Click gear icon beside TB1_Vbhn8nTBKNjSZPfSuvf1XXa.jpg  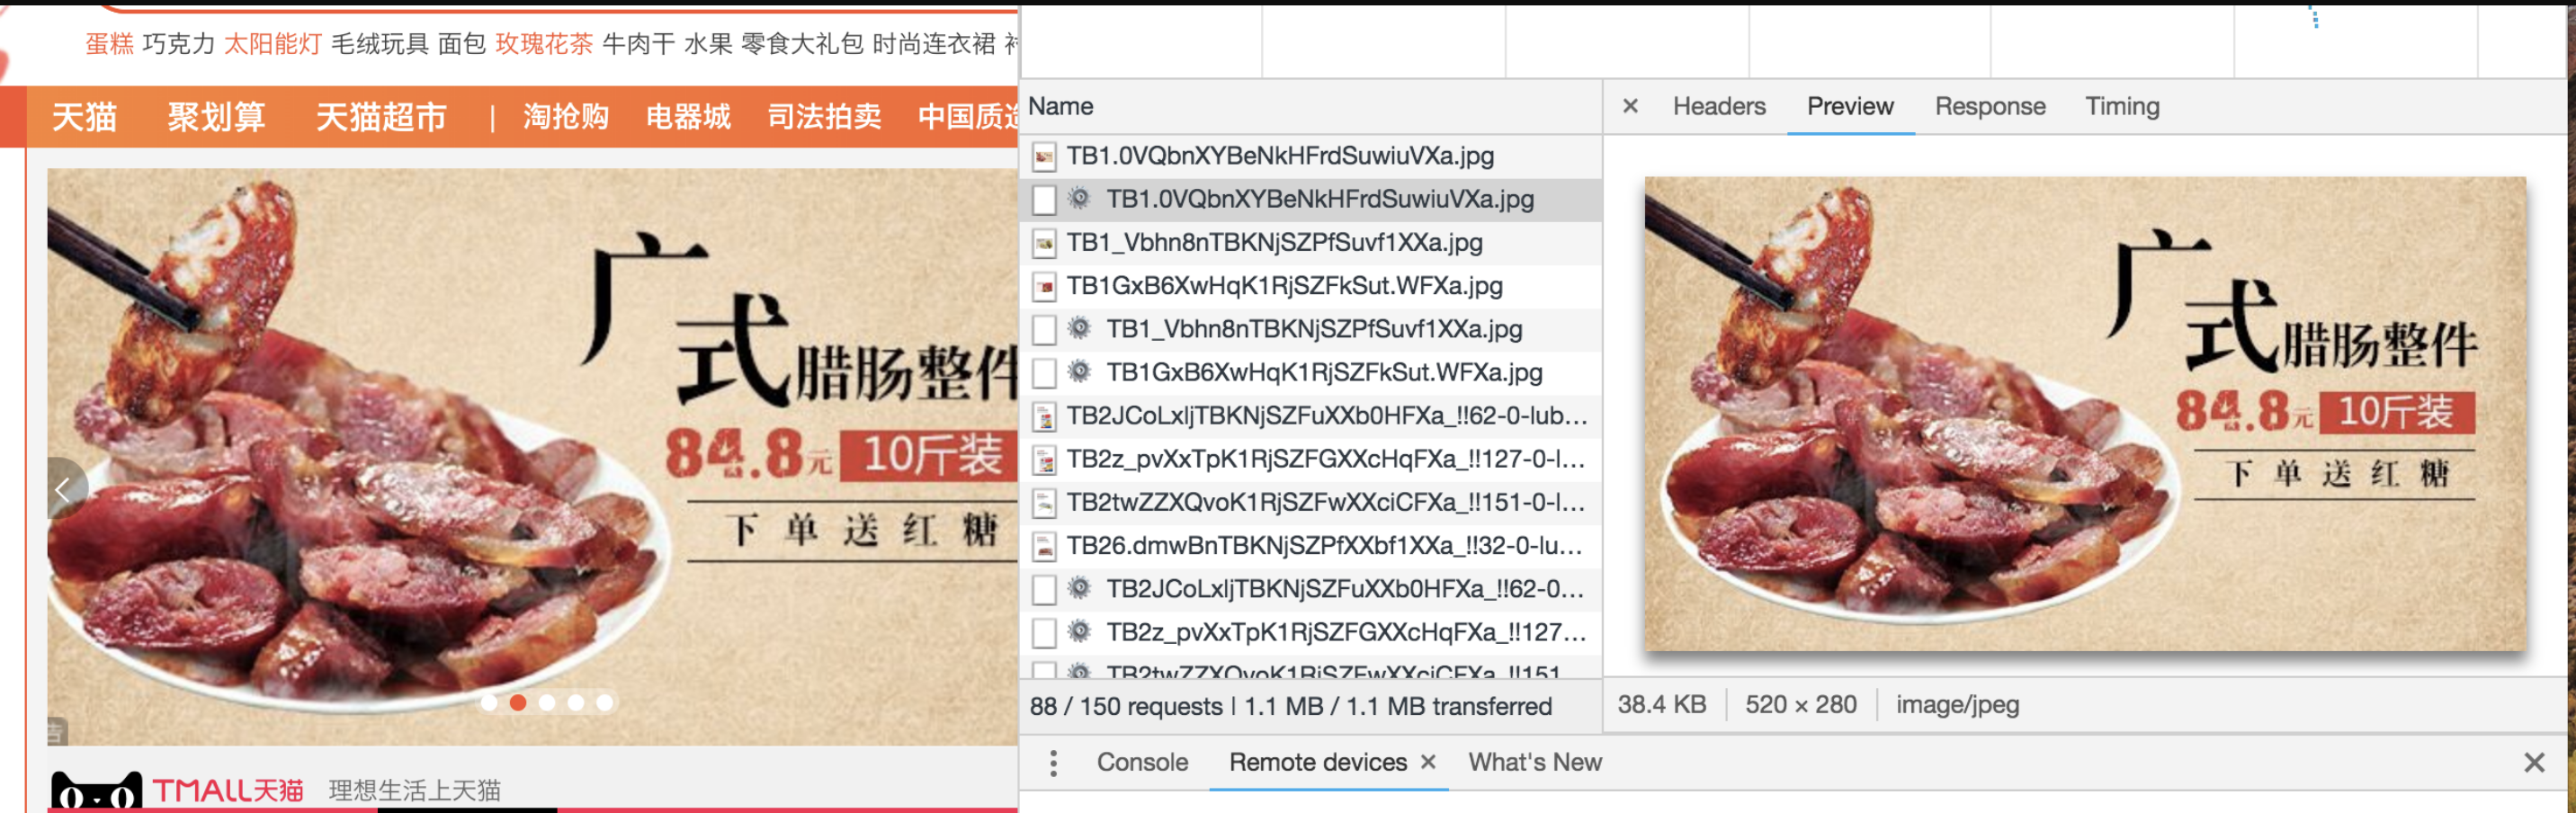pyautogui.click(x=1079, y=329)
